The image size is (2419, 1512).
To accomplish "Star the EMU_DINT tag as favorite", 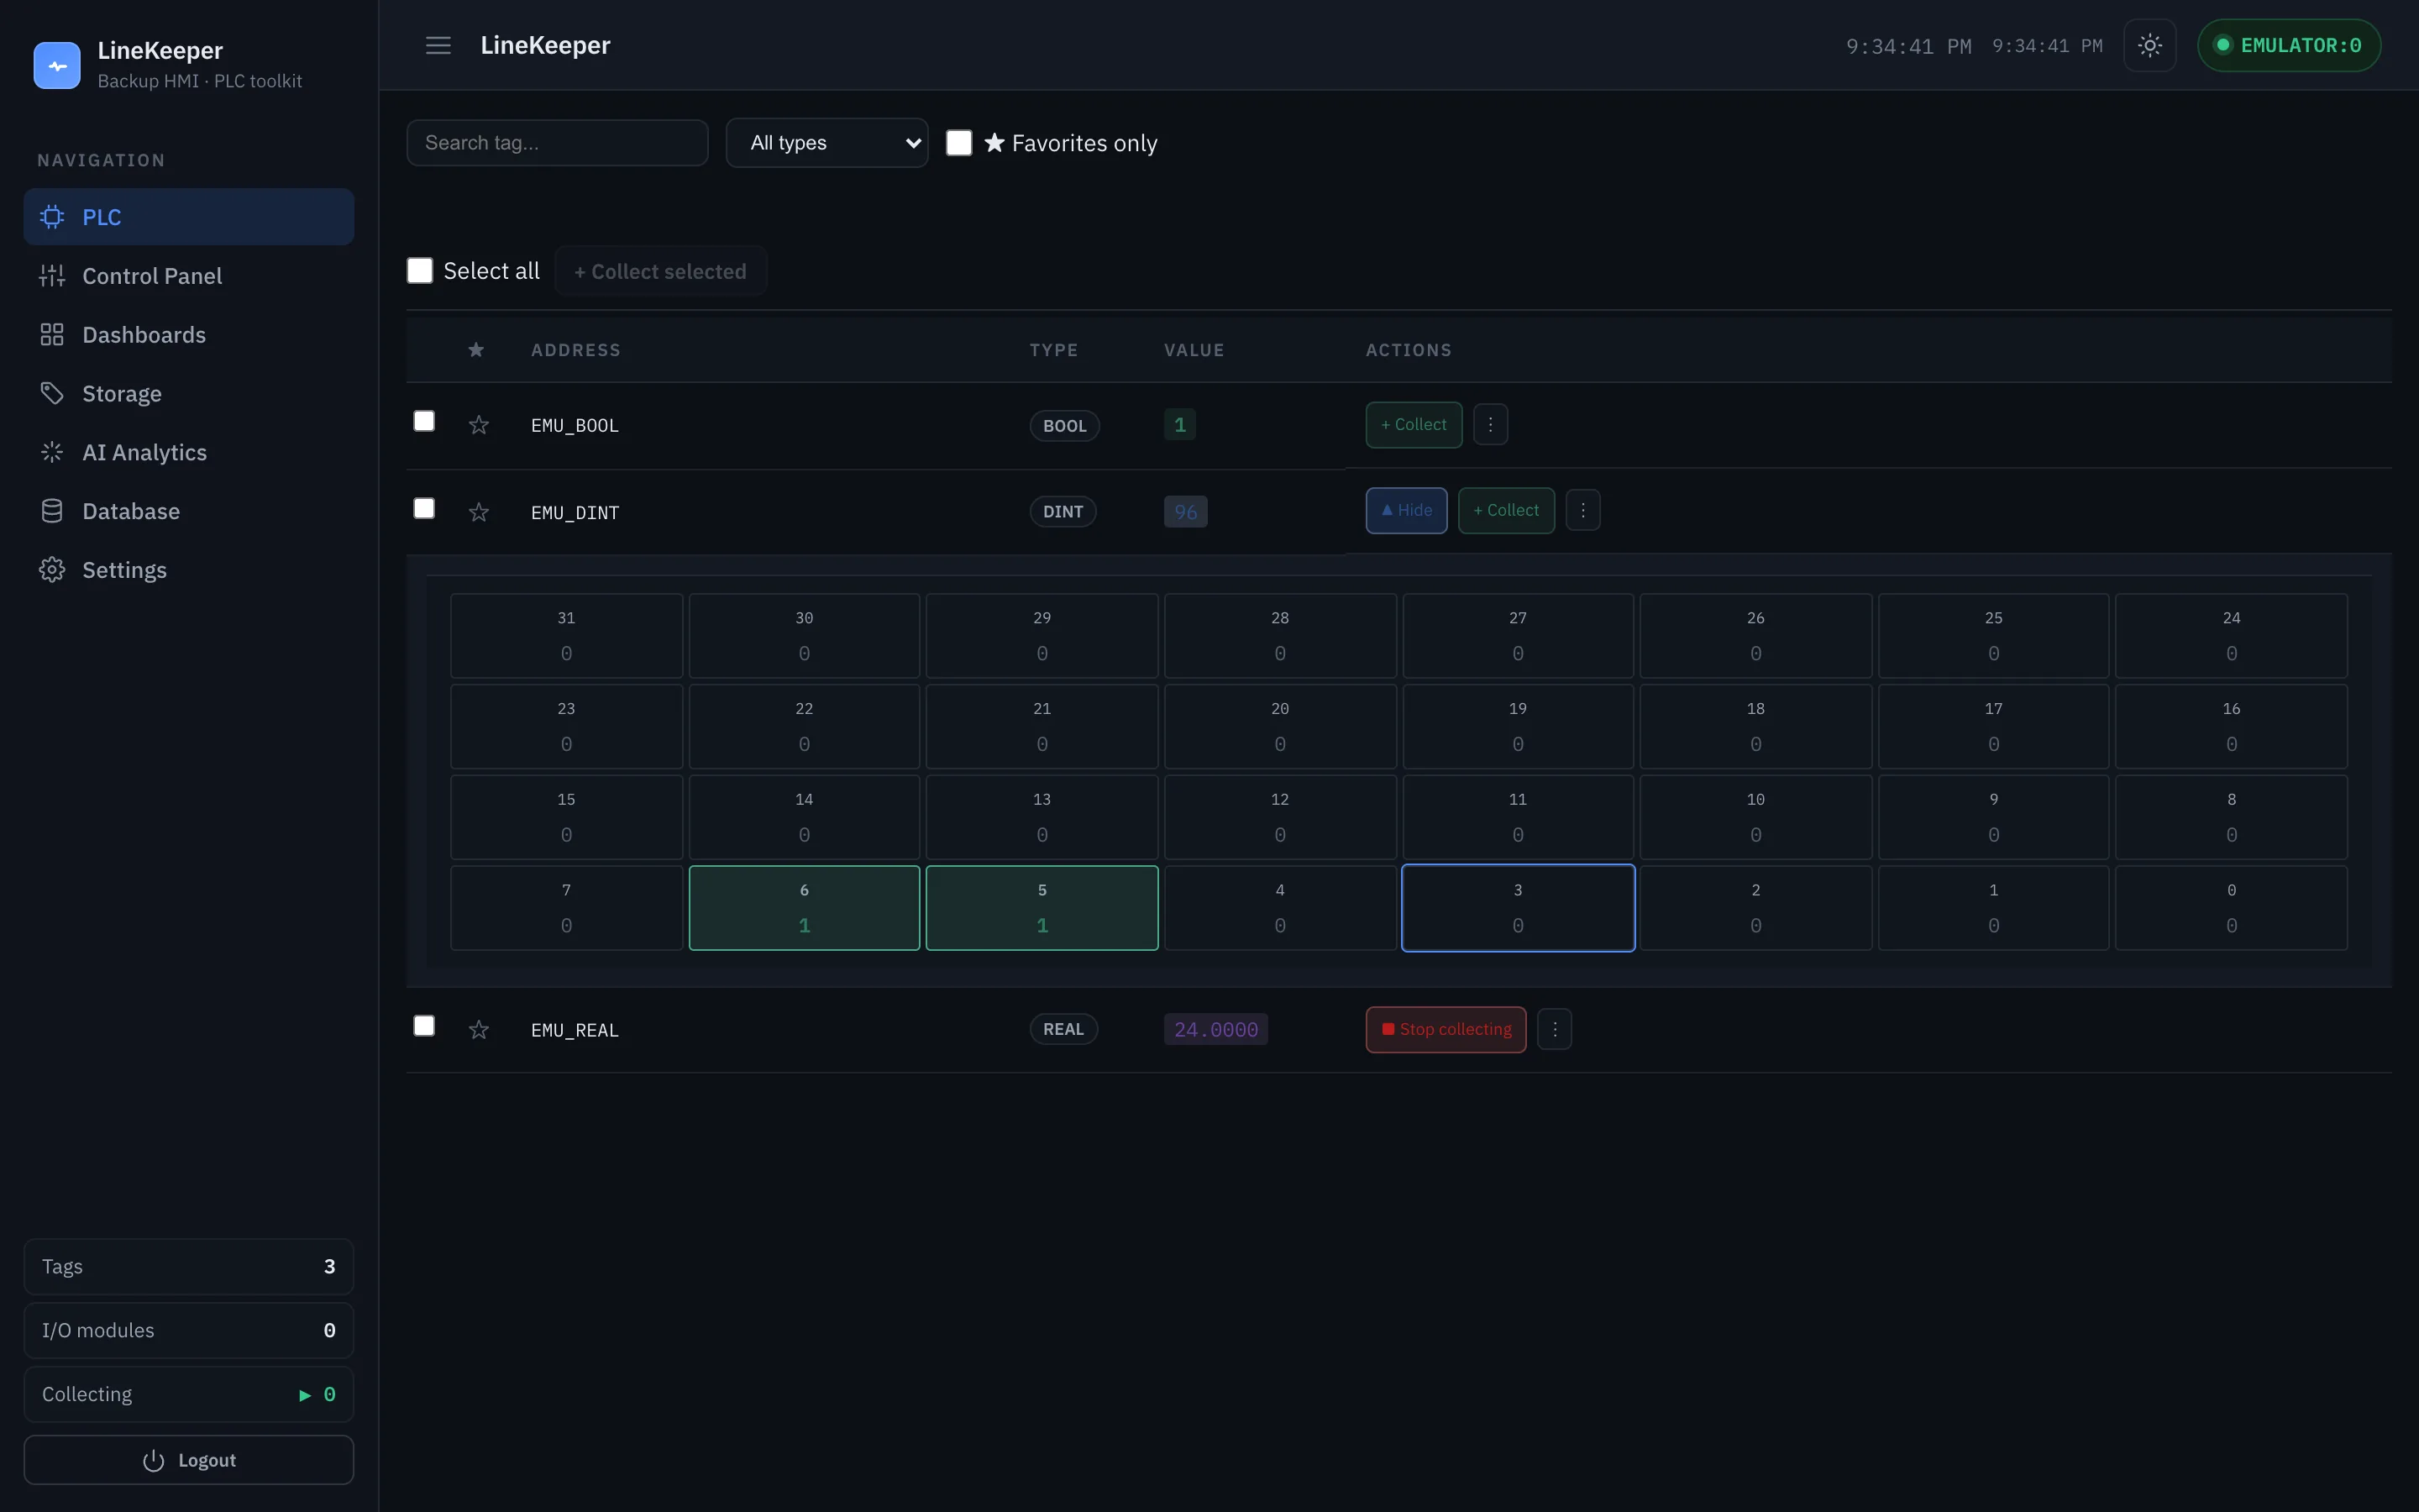I will (x=479, y=512).
